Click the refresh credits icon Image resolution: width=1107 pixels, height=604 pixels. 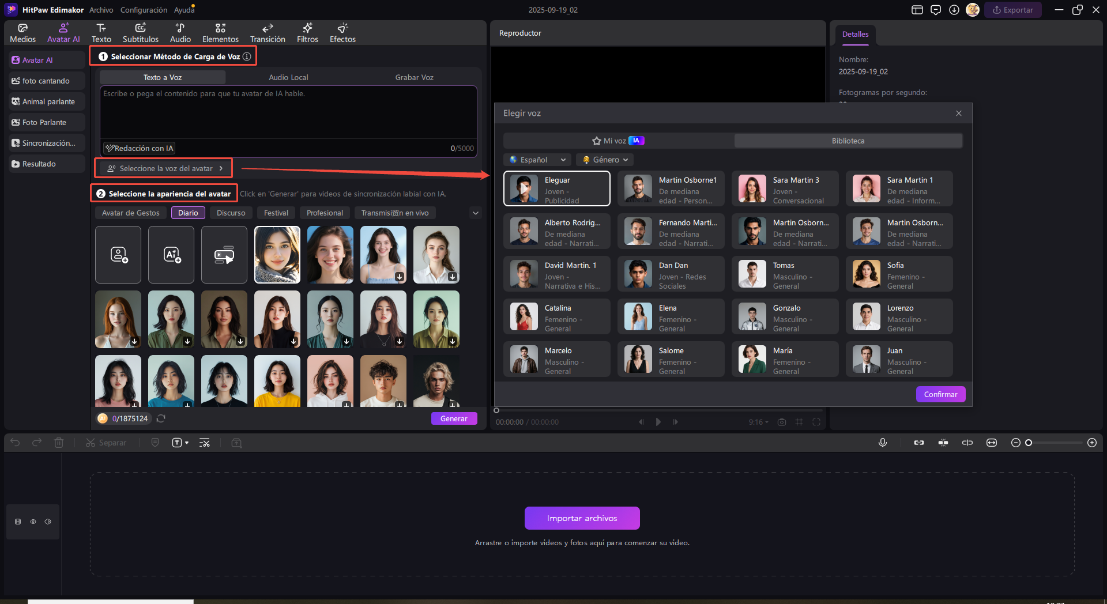161,418
